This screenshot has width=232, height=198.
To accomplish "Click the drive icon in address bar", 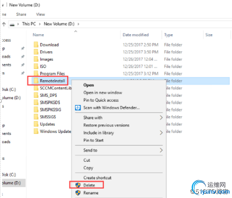I will (12, 25).
